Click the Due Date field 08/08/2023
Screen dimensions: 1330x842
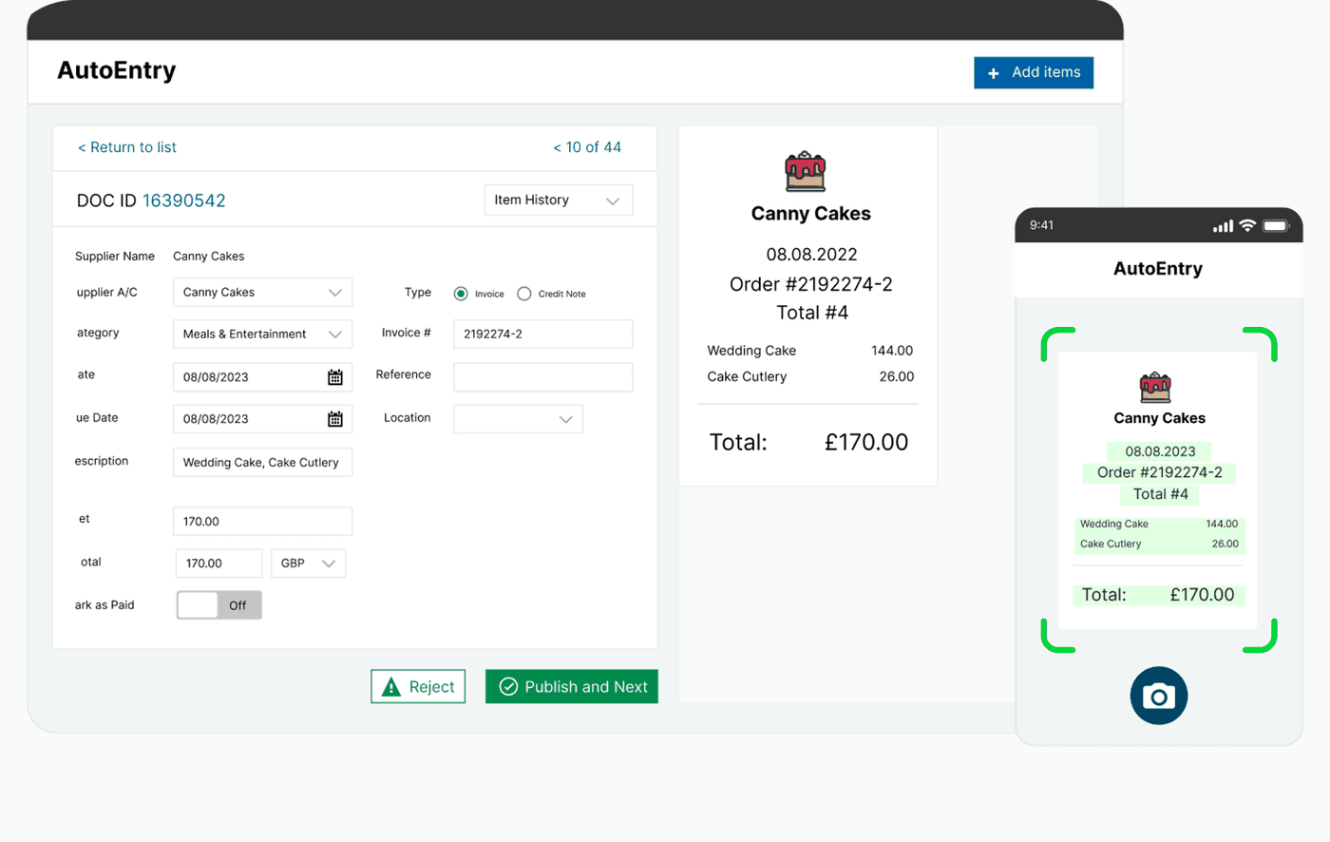click(x=262, y=419)
